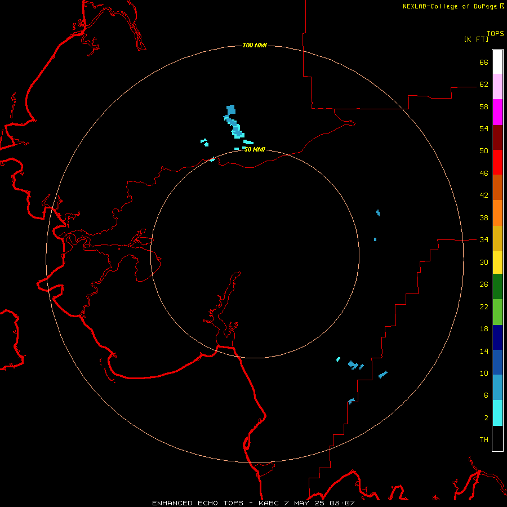Click the 50 legend value
Image resolution: width=507 pixels, height=507 pixels.
[484, 150]
